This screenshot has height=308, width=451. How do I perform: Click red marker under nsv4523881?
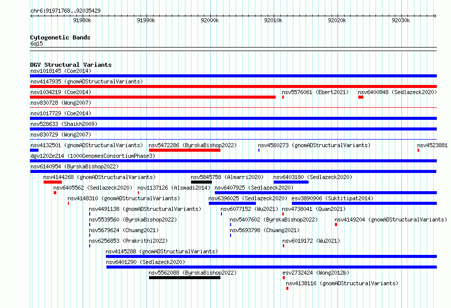click(418, 150)
